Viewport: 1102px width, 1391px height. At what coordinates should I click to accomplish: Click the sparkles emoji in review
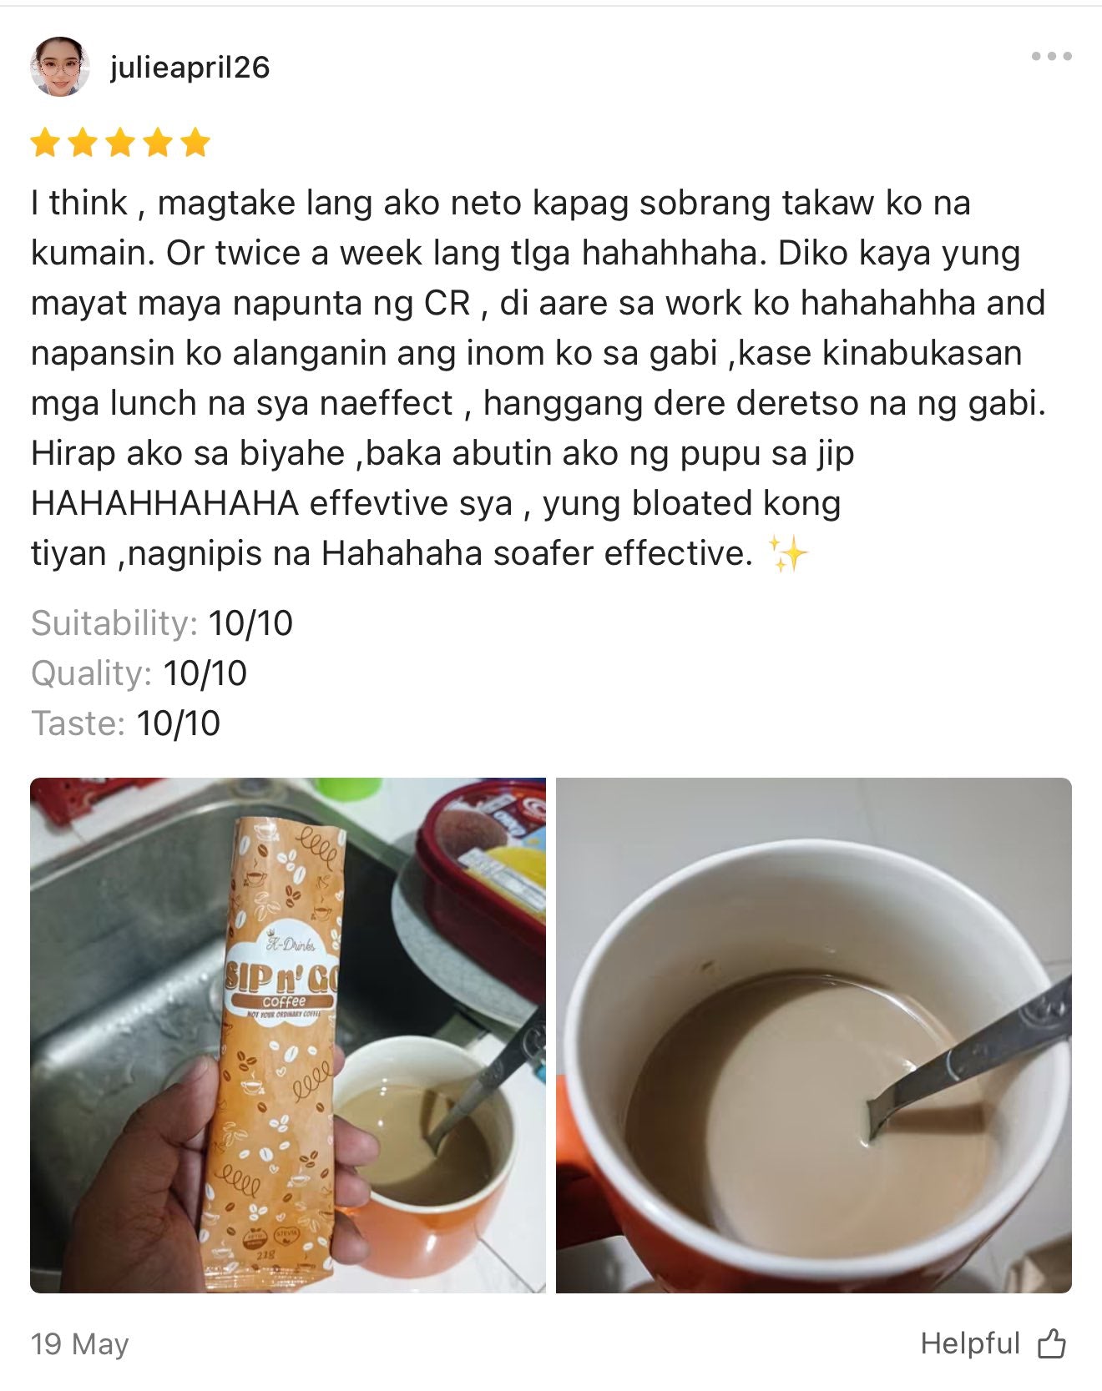click(x=787, y=554)
